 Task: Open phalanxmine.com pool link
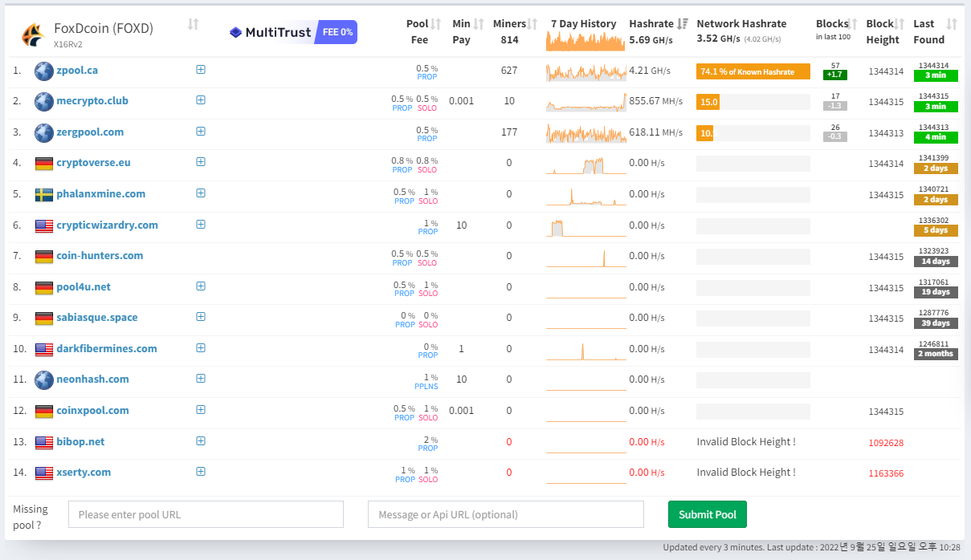point(101,194)
